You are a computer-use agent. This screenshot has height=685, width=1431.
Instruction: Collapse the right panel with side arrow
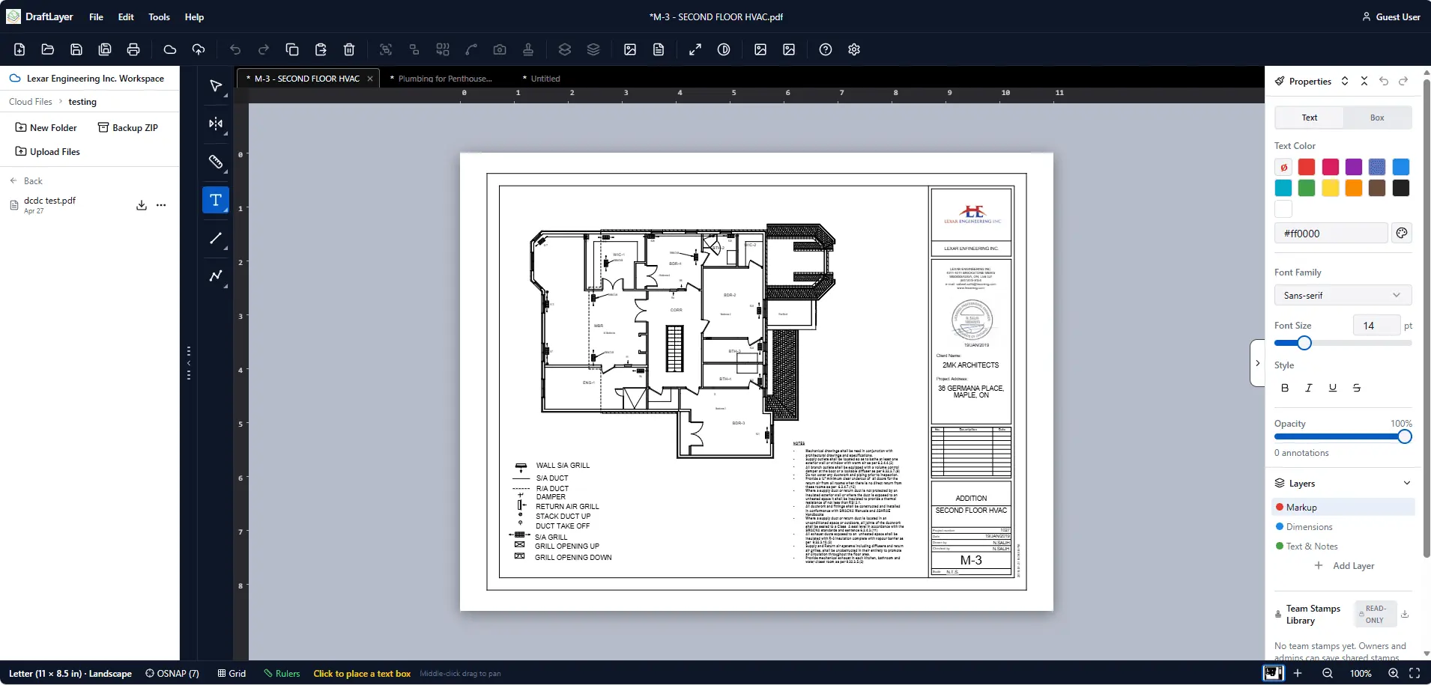[1258, 363]
